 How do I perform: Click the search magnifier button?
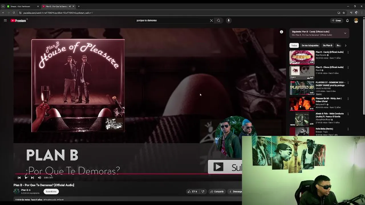pos(219,20)
